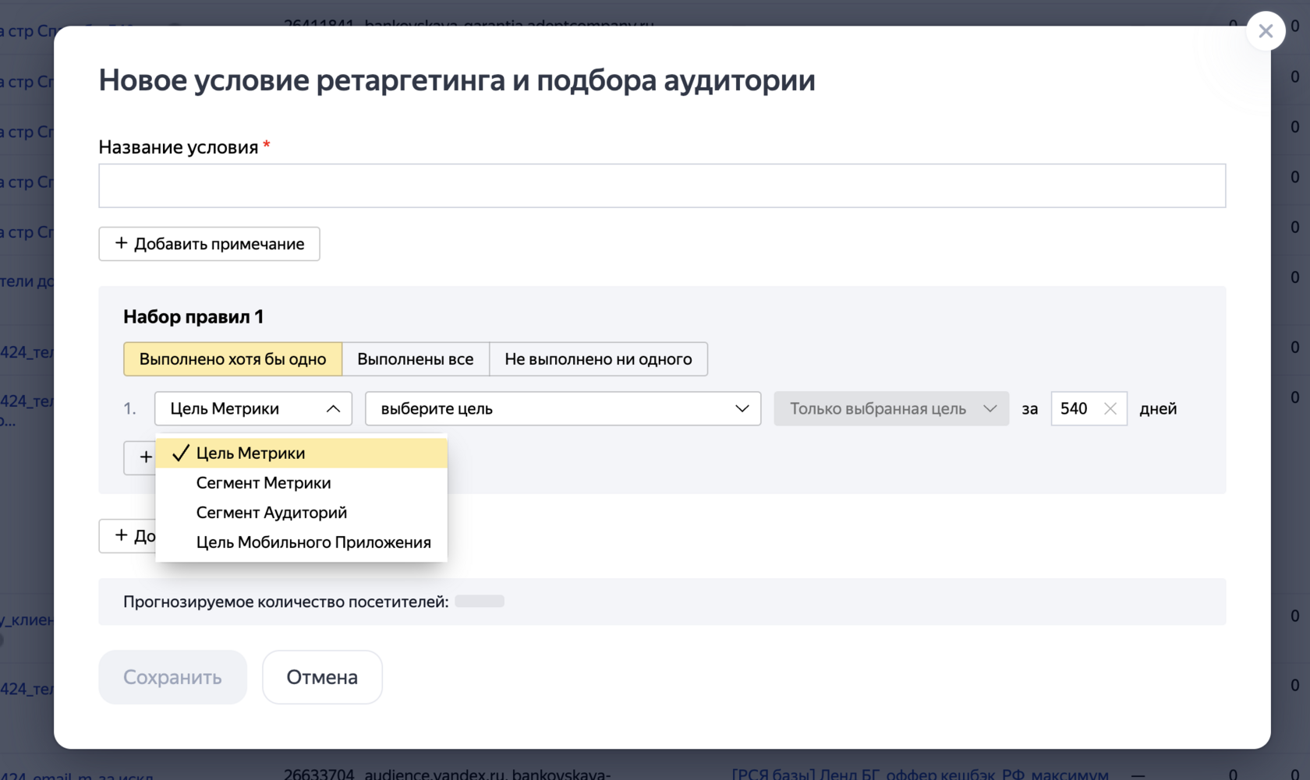The image size is (1310, 780).
Task: Select "Выполнено хотя бы одно" rule mode
Action: pos(232,359)
